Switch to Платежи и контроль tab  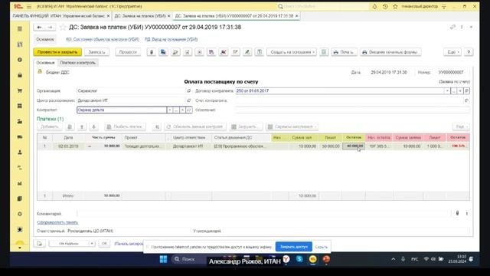(x=77, y=63)
